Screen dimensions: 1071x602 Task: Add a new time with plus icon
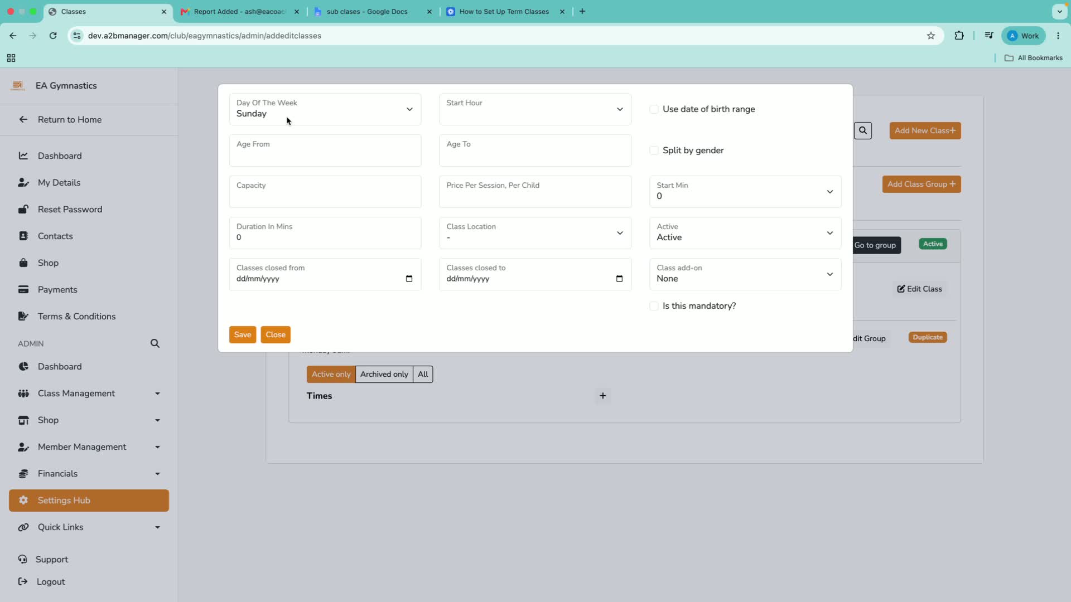pyautogui.click(x=602, y=396)
